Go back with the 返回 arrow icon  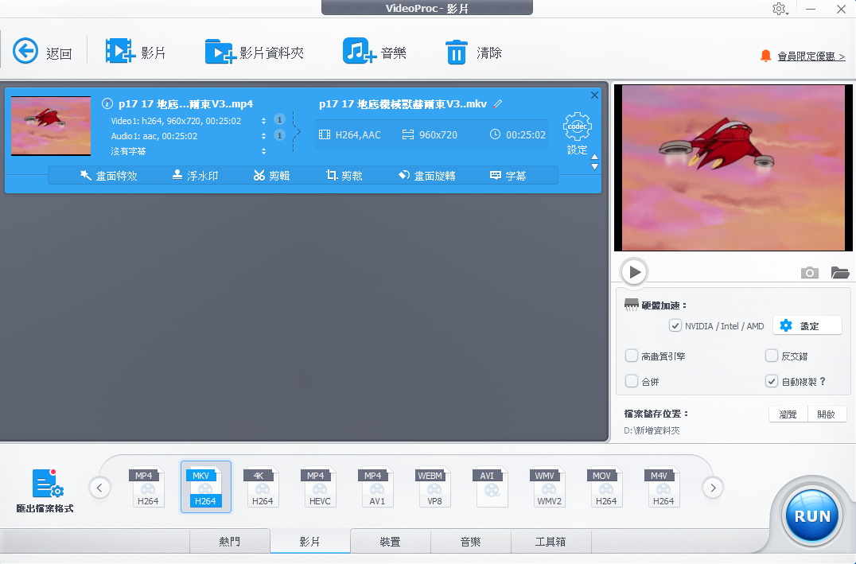(x=25, y=52)
